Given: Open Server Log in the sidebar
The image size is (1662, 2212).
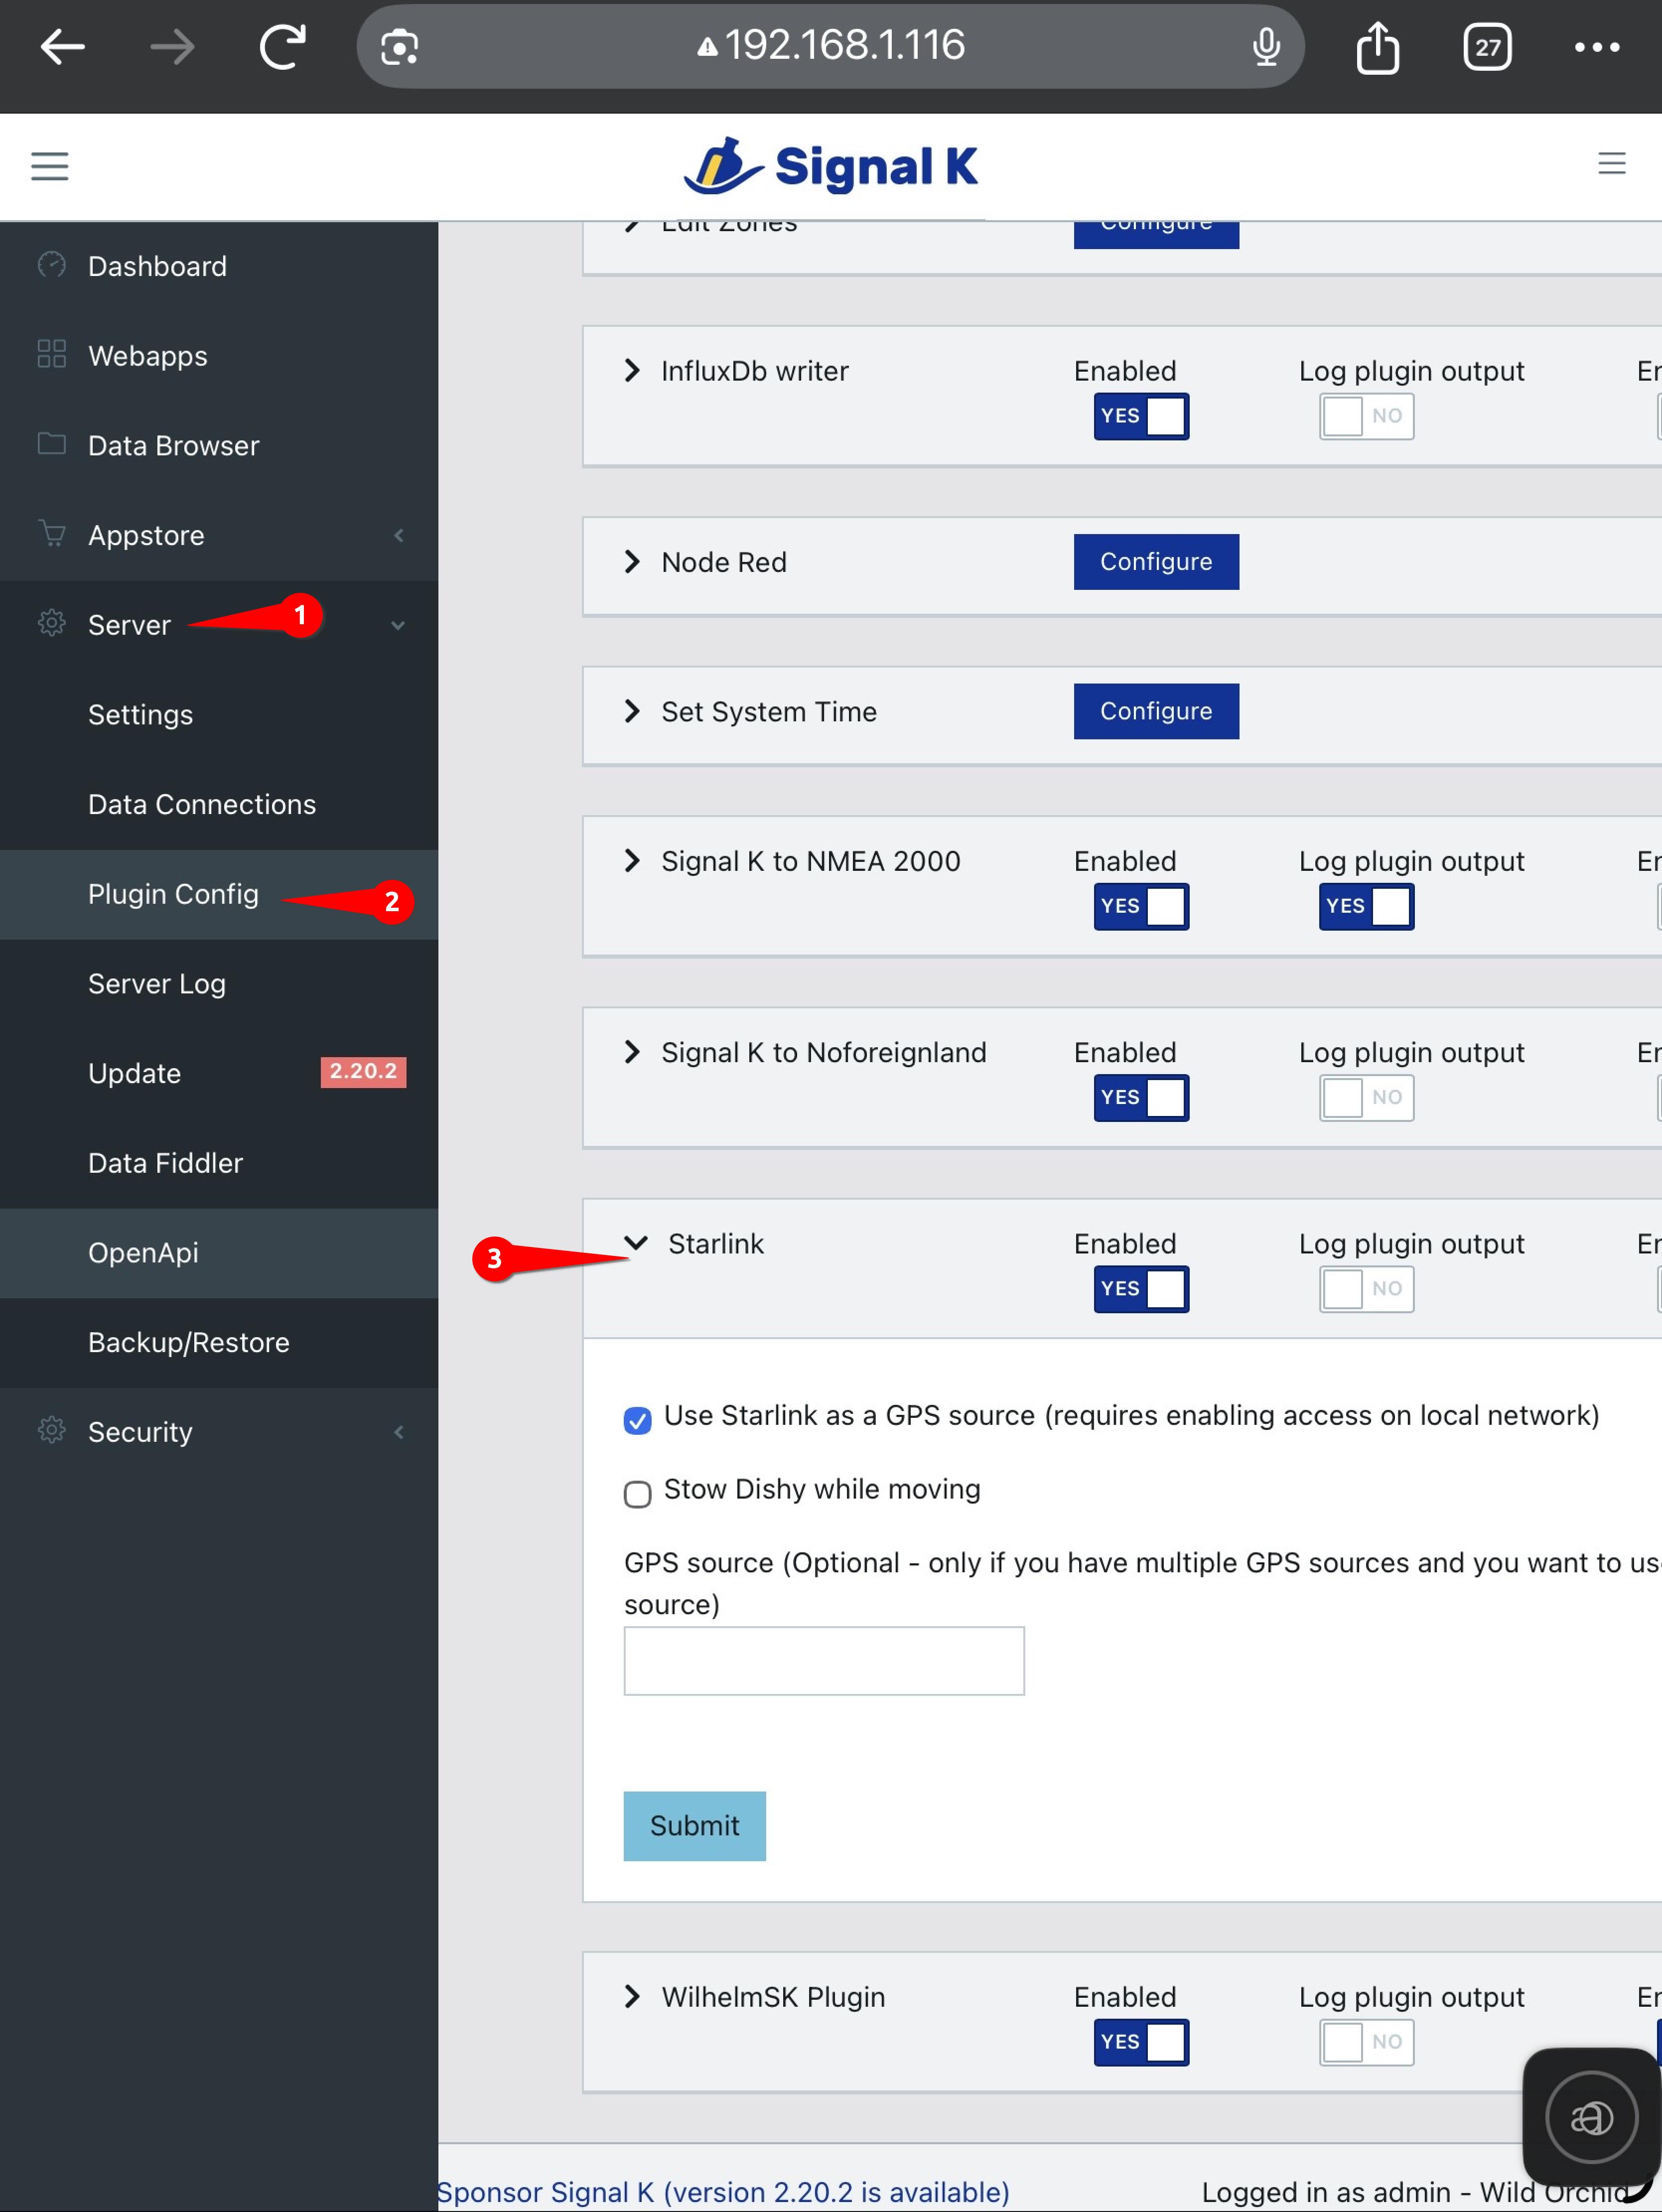Looking at the screenshot, I should coord(156,983).
